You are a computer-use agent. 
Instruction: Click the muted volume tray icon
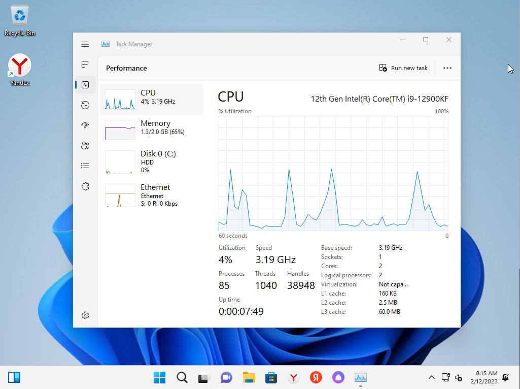459,378
